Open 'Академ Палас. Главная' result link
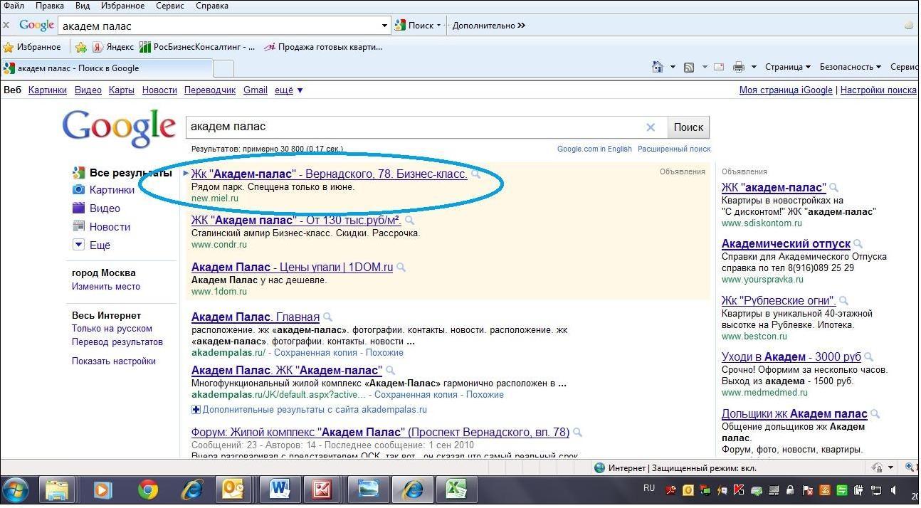Screen dimensions: 921x508 click(x=256, y=317)
